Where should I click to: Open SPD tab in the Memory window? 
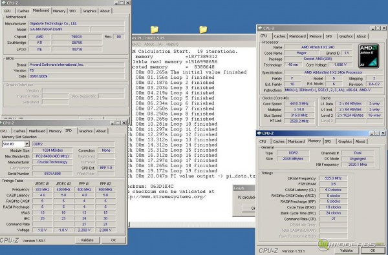coord(328,141)
